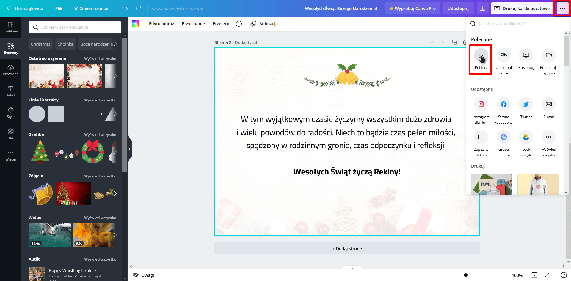Expand the pages strip chevron
Image resolution: width=571 pixels, height=281 pixels.
pos(352,268)
